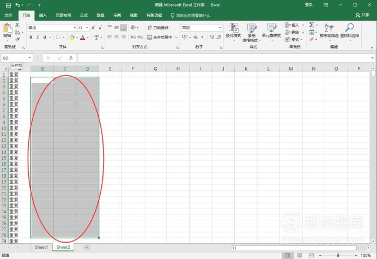Open the number format 常规 dropdown
Screen dimensions: 377x259
pyautogui.click(x=220, y=28)
